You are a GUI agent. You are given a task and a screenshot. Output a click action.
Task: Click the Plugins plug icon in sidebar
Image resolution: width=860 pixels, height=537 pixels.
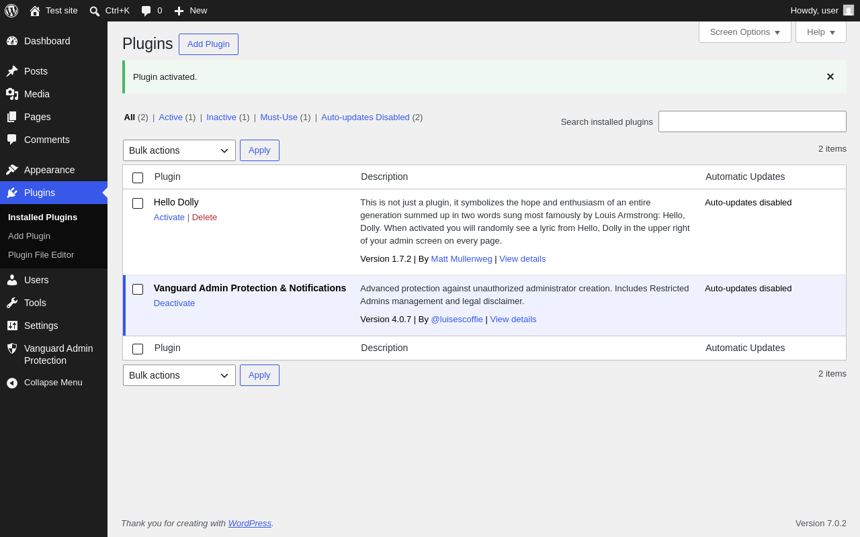pos(12,193)
